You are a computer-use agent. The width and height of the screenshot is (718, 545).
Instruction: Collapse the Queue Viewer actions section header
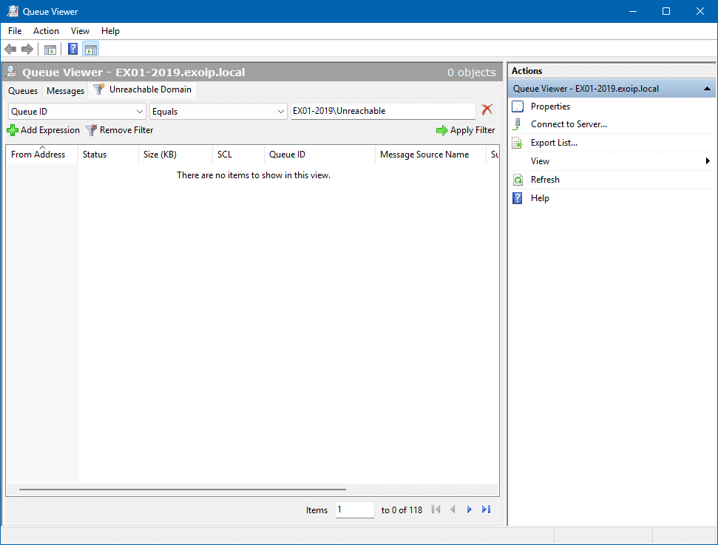click(x=707, y=89)
